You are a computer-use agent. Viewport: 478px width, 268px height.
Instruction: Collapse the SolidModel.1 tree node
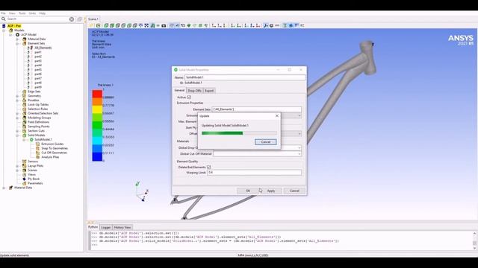[24, 139]
